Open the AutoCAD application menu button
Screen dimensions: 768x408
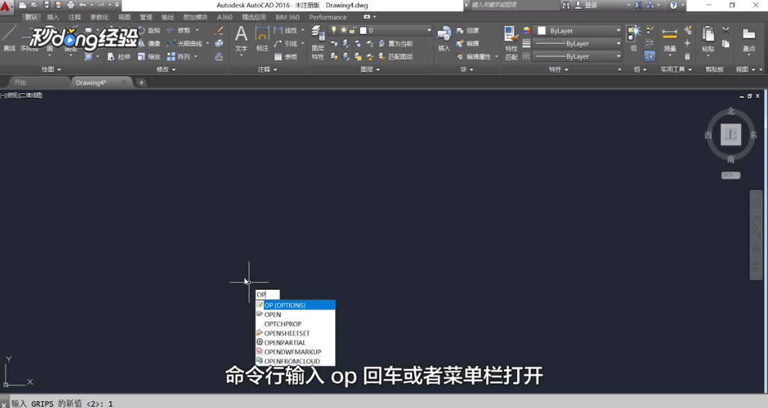6,7
